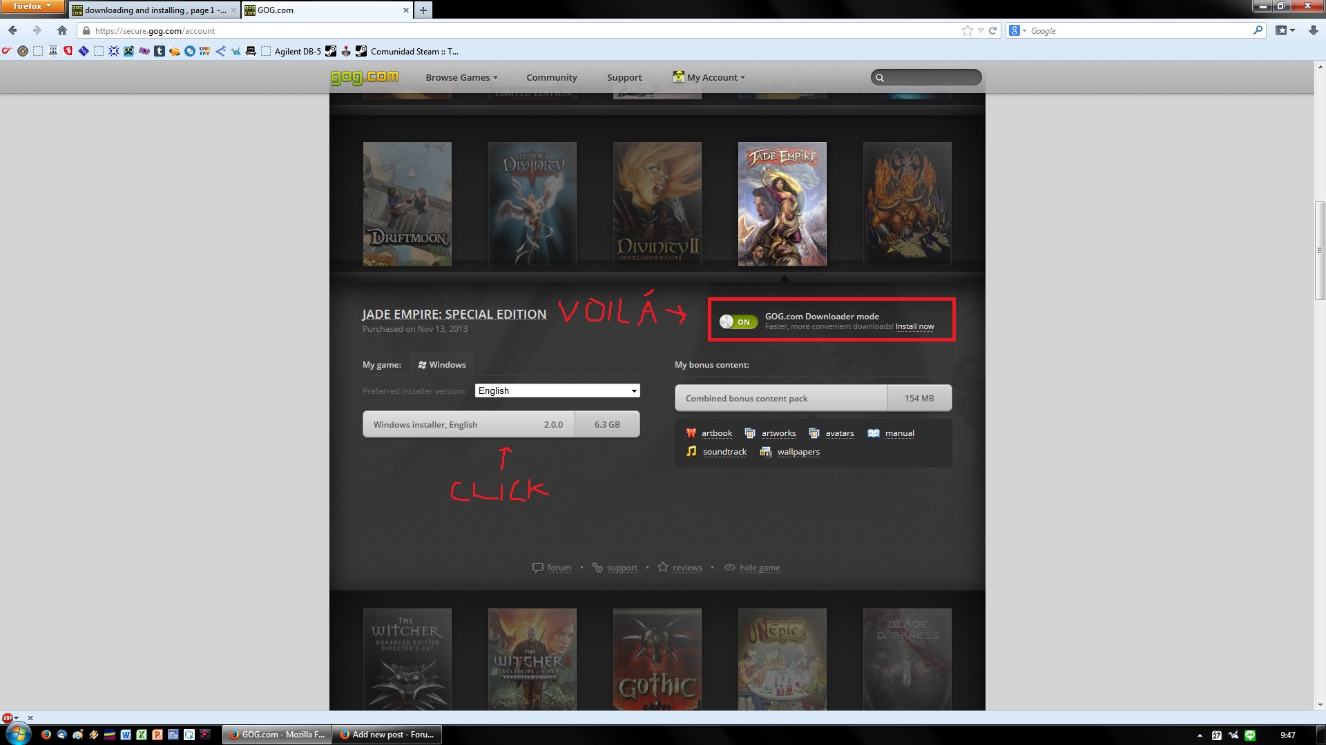
Task: Click the URL address bar
Action: pyautogui.click(x=518, y=30)
